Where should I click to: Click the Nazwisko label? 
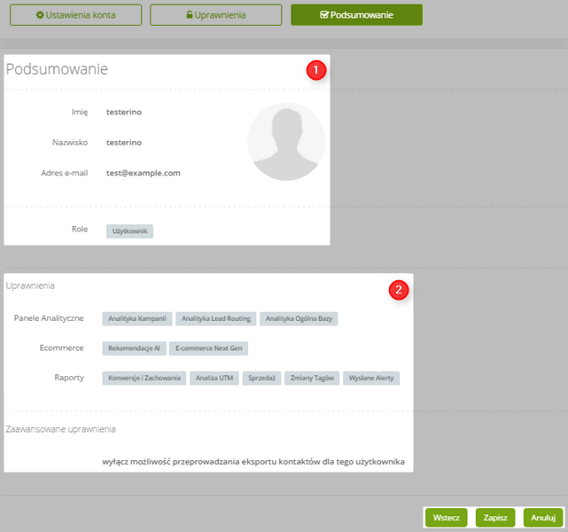pos(70,143)
